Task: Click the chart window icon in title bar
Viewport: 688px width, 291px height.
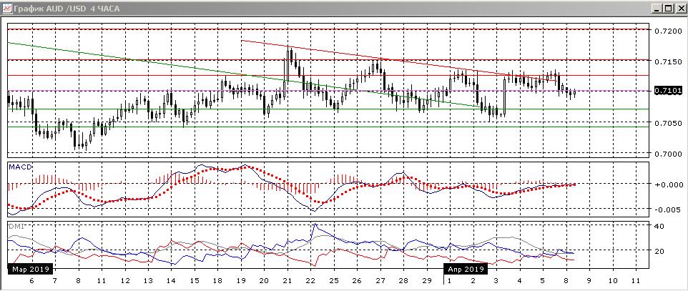Action: pos(6,9)
